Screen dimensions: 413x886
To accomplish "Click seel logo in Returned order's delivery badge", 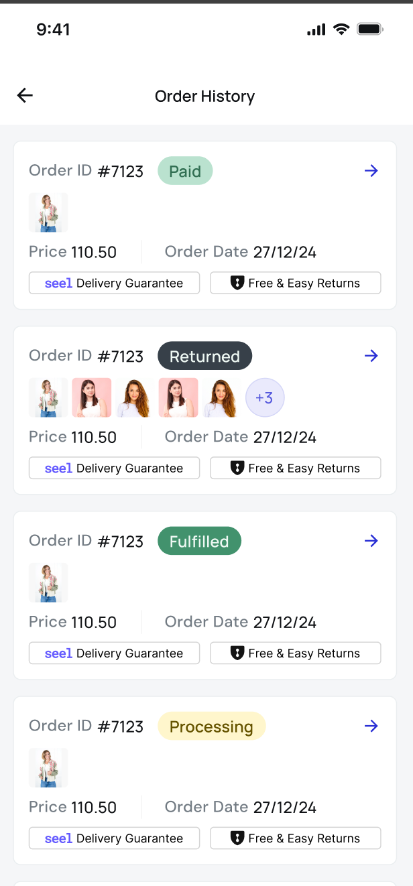I will (58, 468).
